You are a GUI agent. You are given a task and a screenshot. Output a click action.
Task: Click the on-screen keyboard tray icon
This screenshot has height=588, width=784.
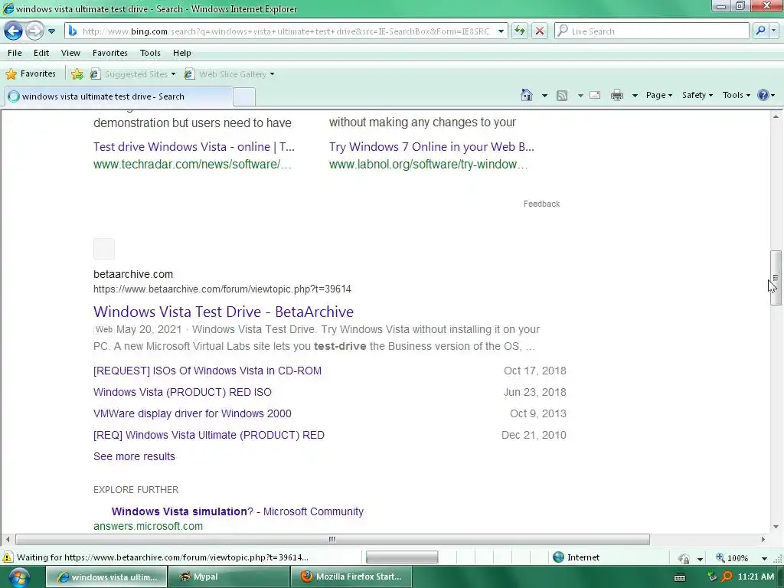click(680, 577)
